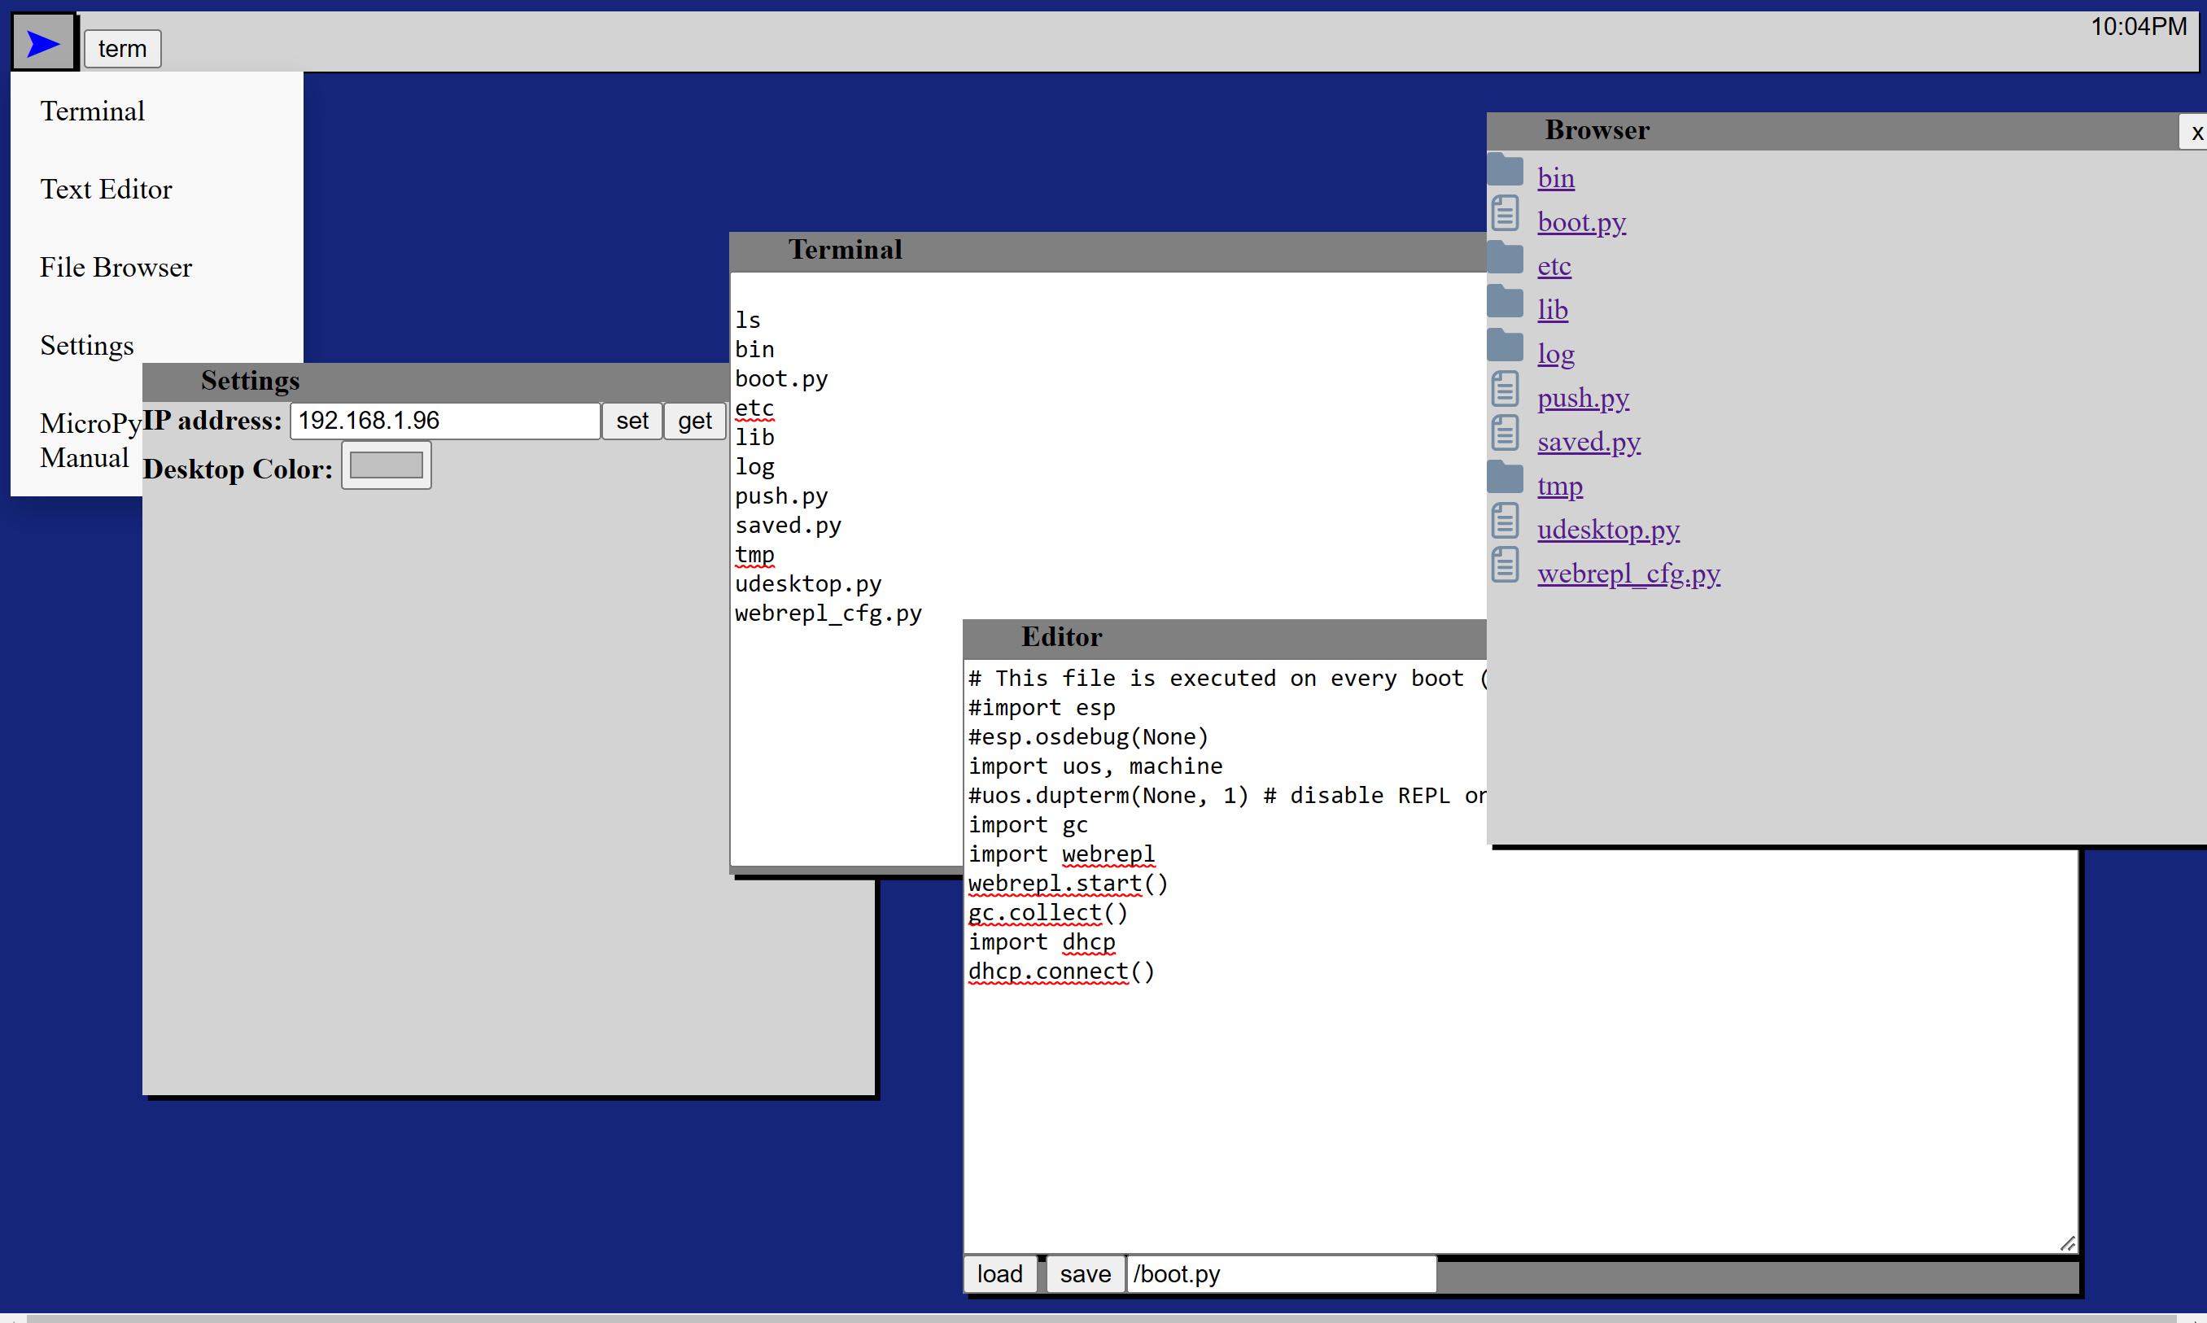Click the set button in Settings

633,421
